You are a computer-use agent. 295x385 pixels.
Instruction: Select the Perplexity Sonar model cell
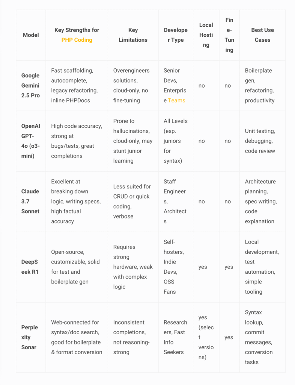(x=31, y=337)
